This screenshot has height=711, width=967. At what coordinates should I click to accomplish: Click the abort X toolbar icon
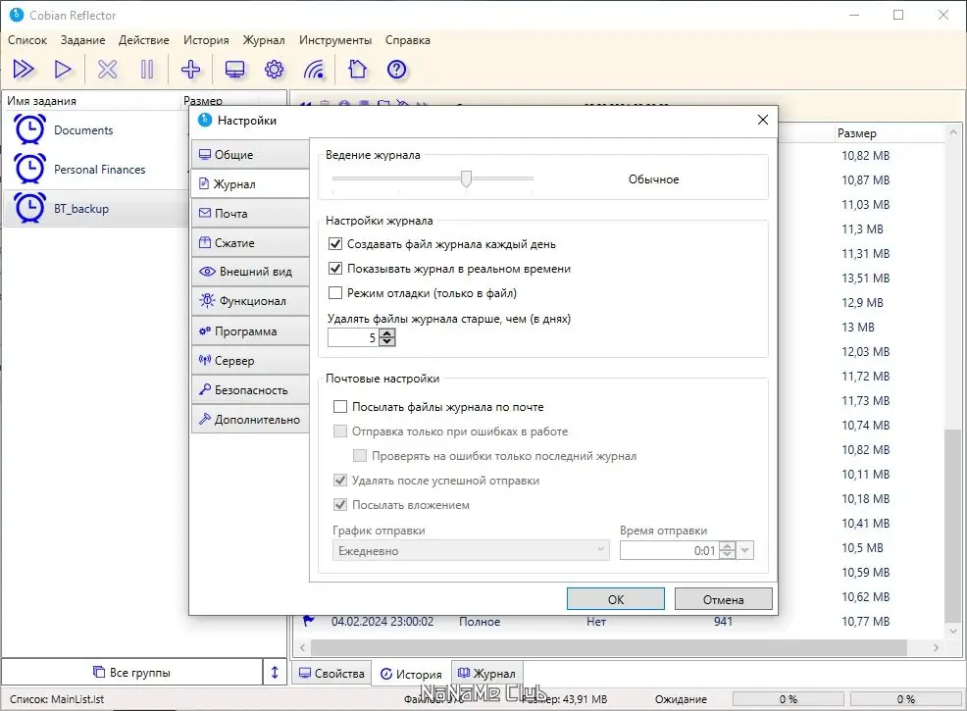click(107, 69)
